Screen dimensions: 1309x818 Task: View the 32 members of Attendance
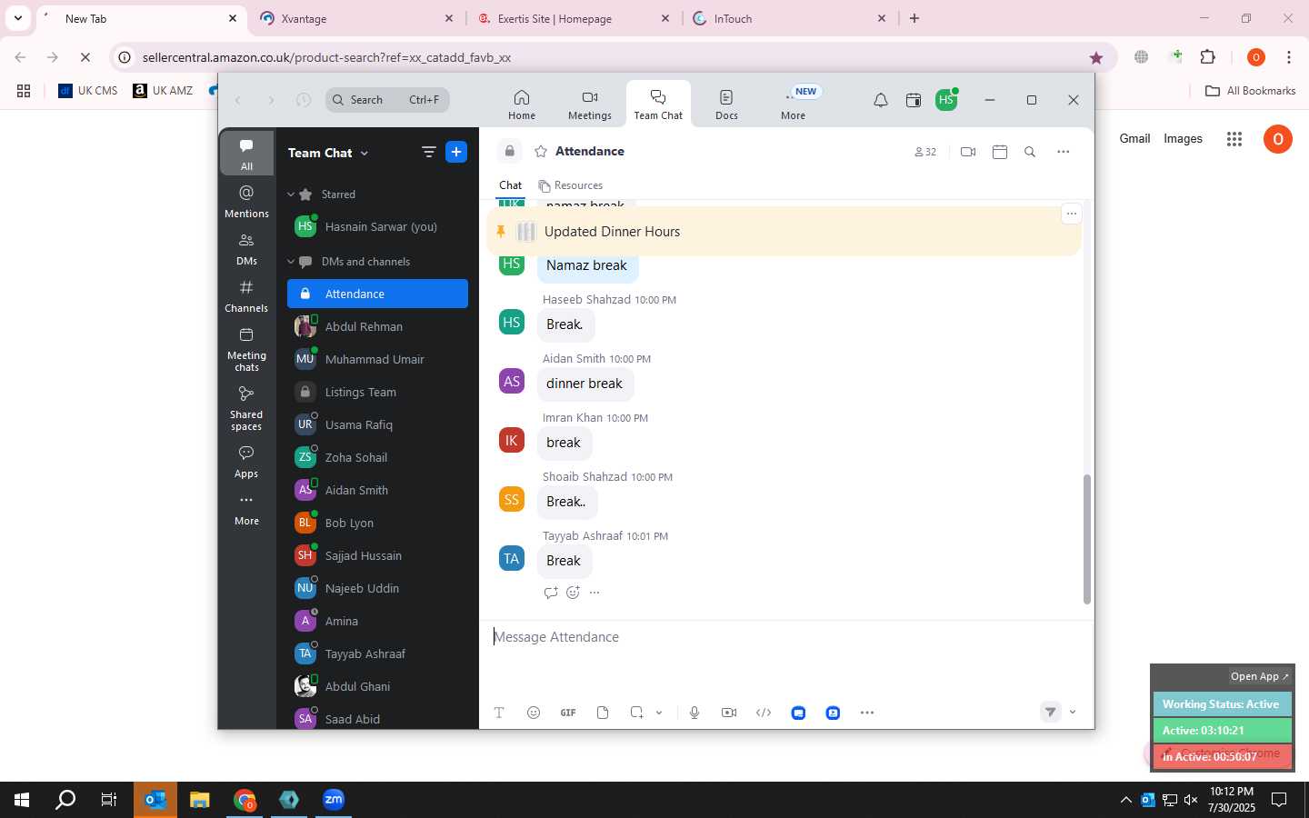tap(925, 152)
